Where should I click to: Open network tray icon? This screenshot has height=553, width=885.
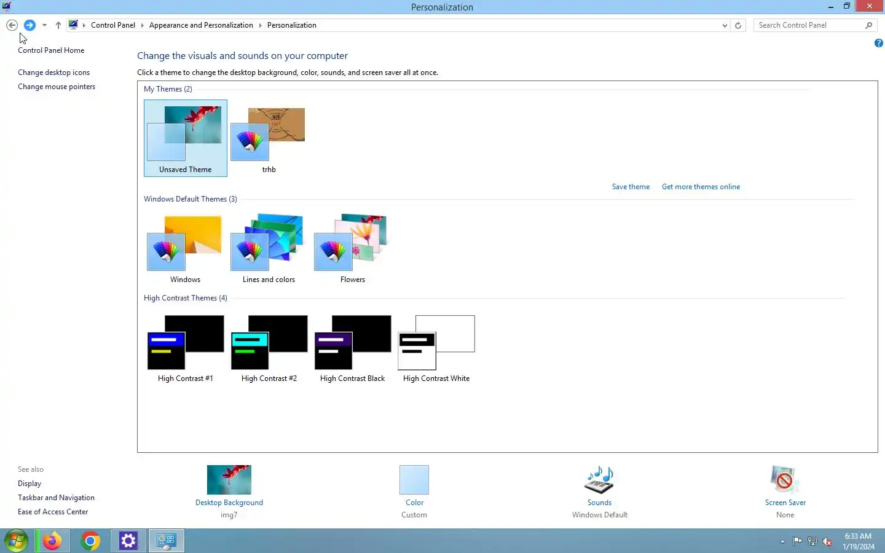click(x=812, y=541)
